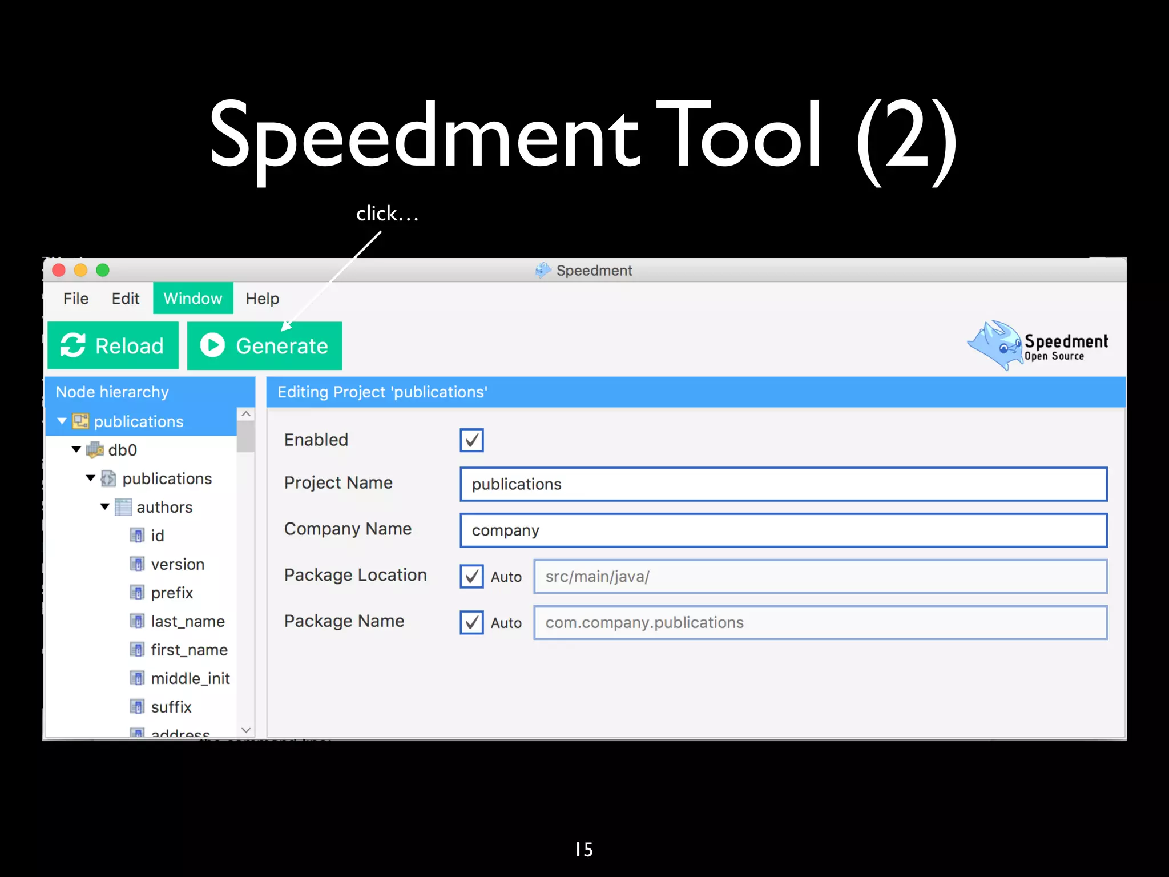Click the Reload refresh arrows icon

[x=73, y=345]
